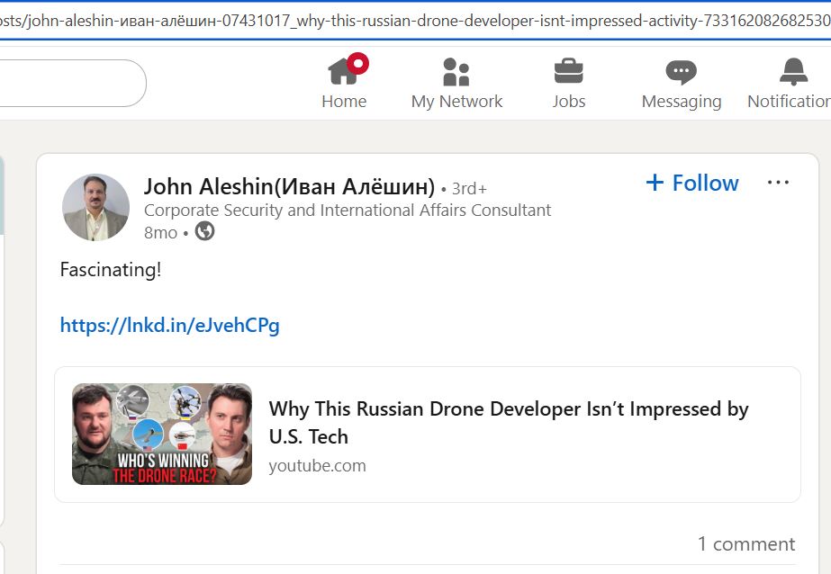The image size is (831, 574).
Task: Click the plus icon beside Follow
Action: coord(655,184)
